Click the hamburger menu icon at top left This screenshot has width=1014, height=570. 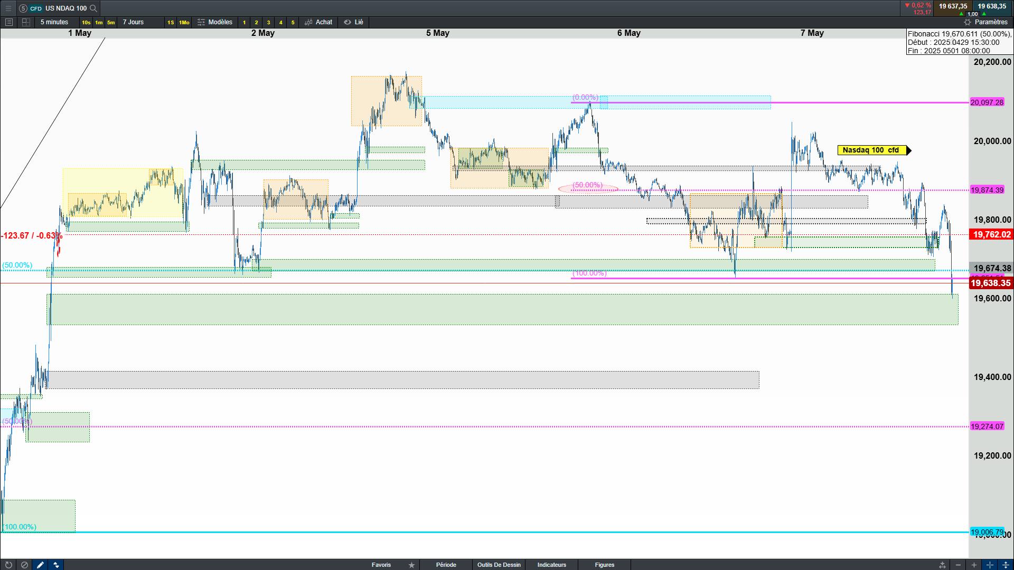[x=8, y=8]
